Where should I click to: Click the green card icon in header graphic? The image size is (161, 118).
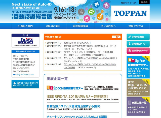click(91, 12)
